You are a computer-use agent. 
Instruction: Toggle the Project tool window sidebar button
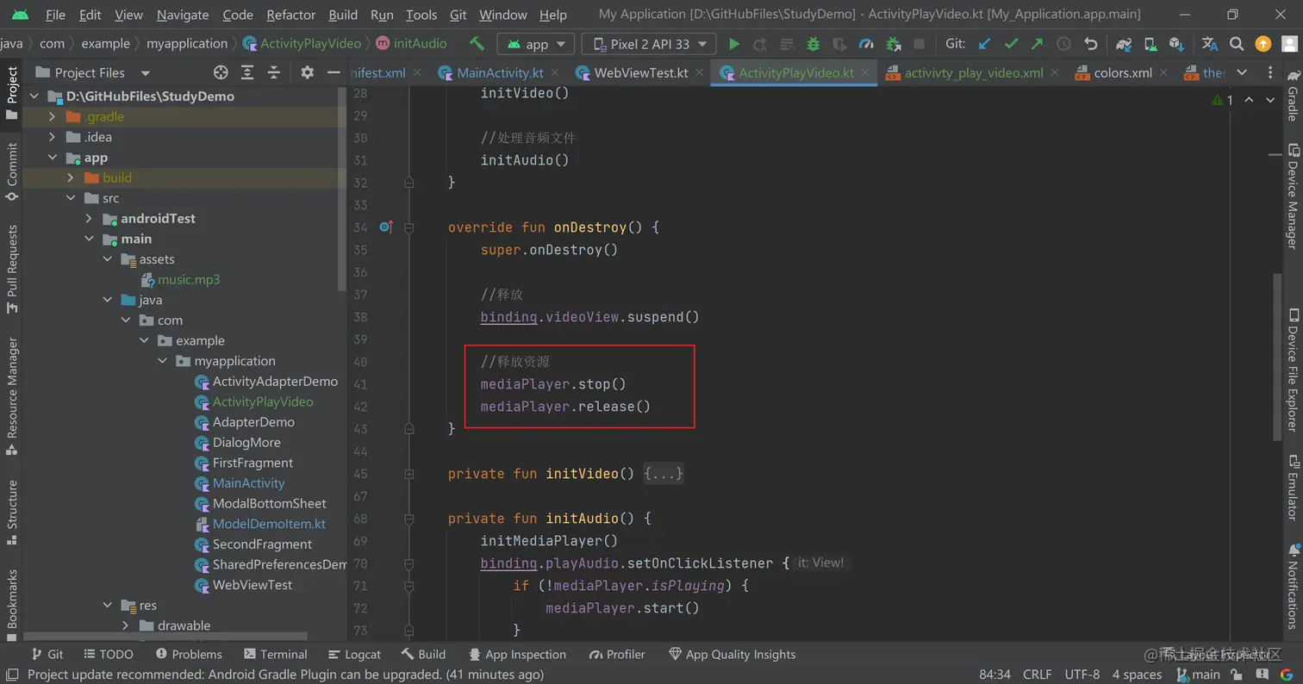point(12,93)
